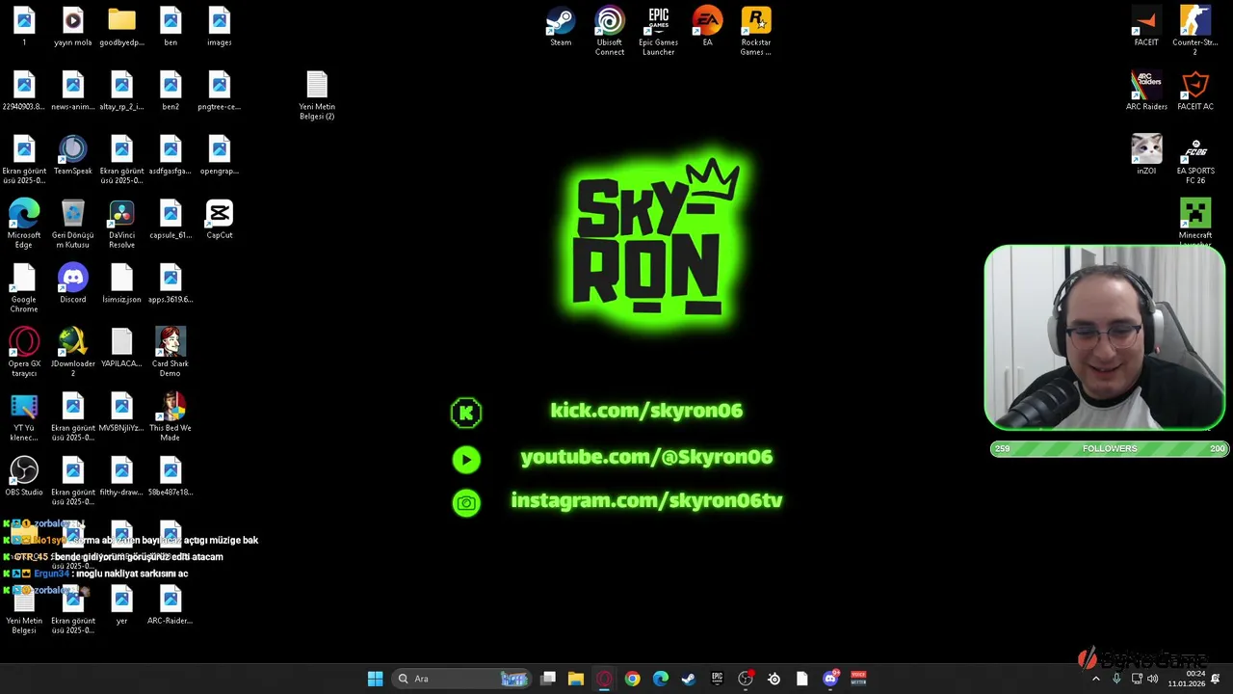Open the volume control in system tray
The image size is (1233, 694).
1153,679
